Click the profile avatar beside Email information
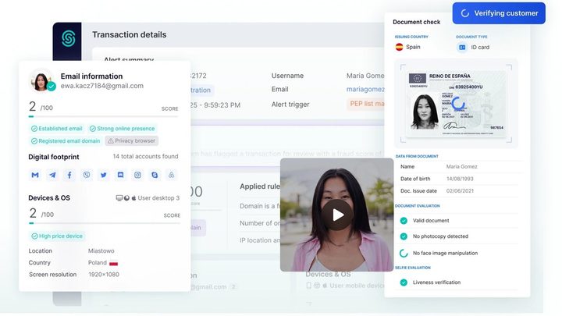The height and width of the screenshot is (316, 562). pos(41,80)
